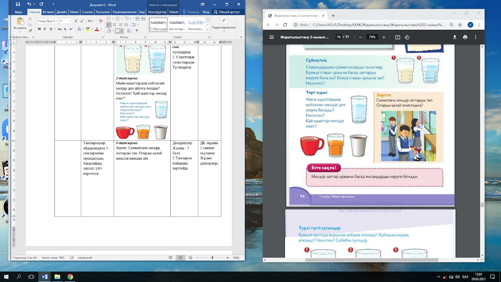Toggle italic formatting (К)
The image size is (501, 282).
coord(45,29)
